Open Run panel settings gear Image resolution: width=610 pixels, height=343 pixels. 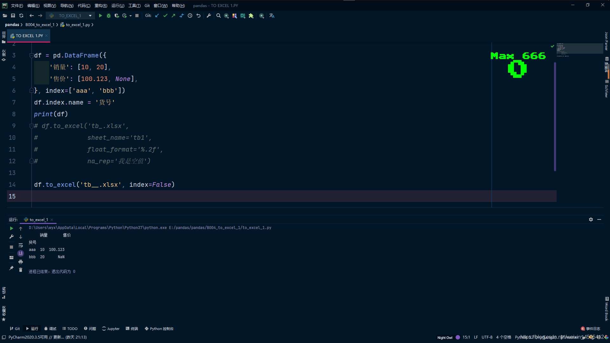tap(591, 219)
